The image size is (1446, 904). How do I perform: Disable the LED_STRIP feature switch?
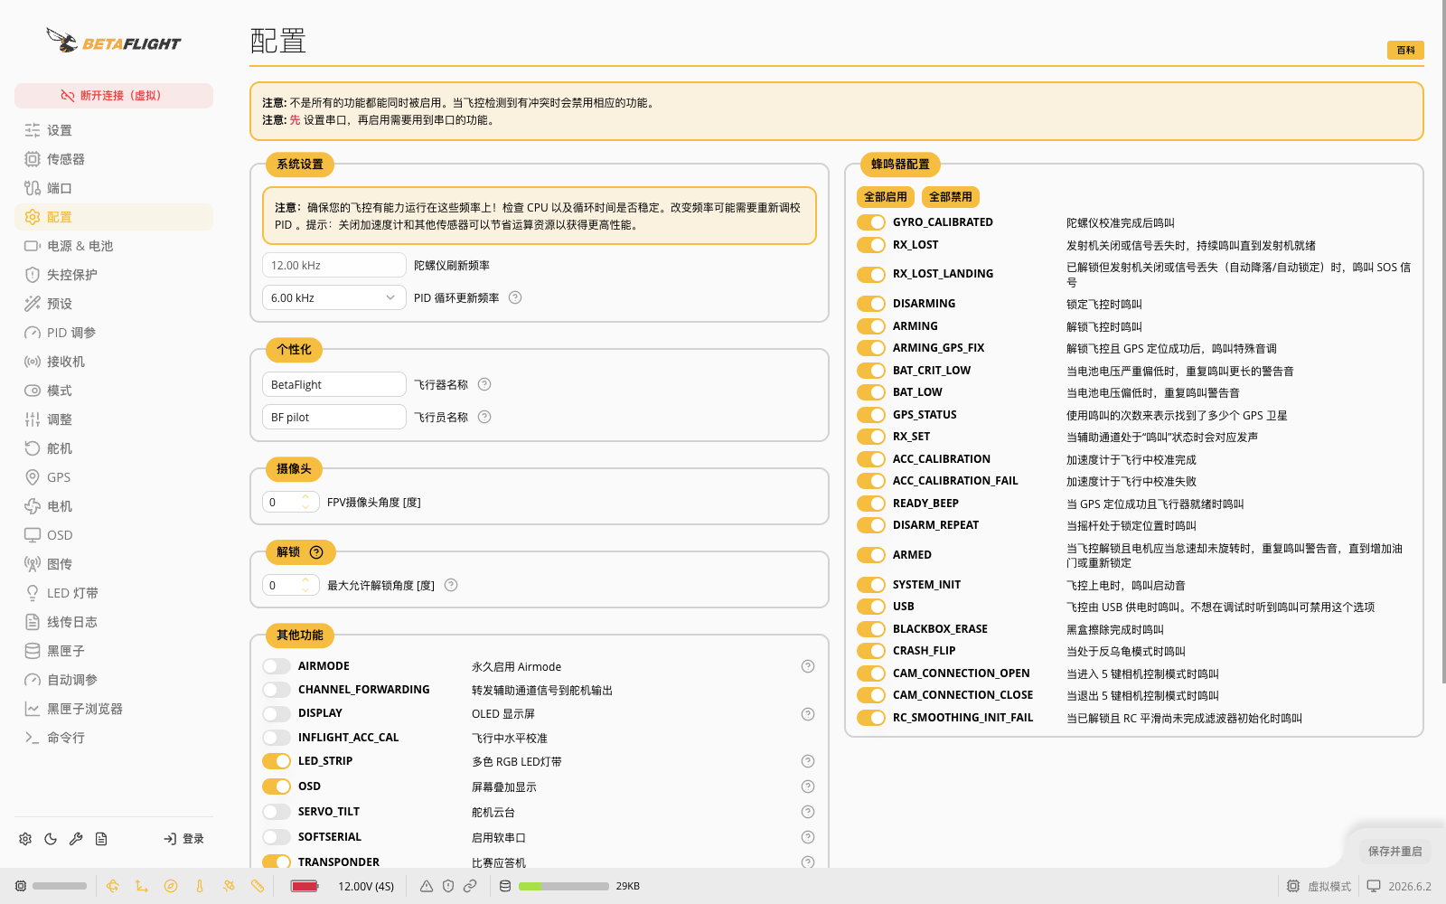(277, 761)
